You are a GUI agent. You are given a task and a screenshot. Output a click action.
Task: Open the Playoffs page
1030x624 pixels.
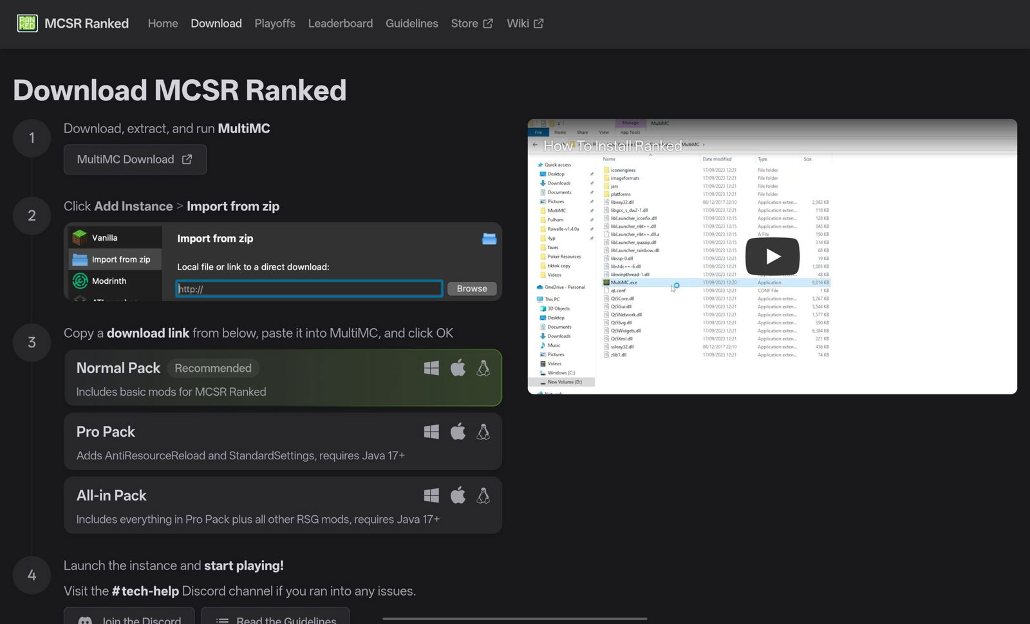coord(274,23)
